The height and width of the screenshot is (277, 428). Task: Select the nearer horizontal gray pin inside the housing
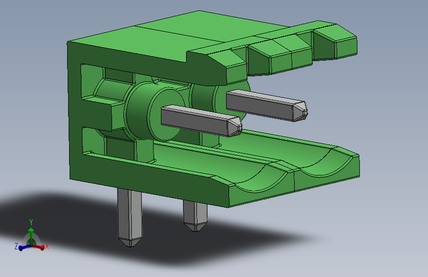[x=201, y=121]
